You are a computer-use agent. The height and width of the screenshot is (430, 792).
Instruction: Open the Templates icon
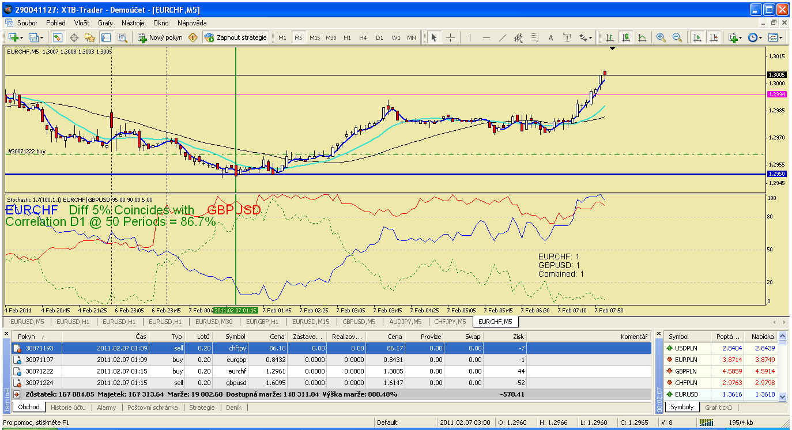[772, 37]
